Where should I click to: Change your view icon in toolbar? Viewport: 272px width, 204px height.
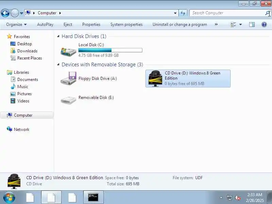tap(233, 24)
